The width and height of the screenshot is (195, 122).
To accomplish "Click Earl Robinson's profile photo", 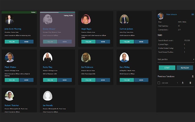I will tap(86, 57).
